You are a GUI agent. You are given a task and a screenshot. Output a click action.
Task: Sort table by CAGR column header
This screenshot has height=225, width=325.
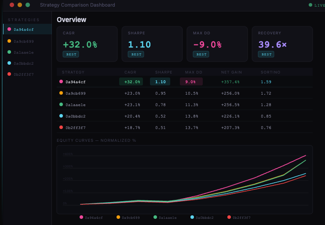pos(130,72)
